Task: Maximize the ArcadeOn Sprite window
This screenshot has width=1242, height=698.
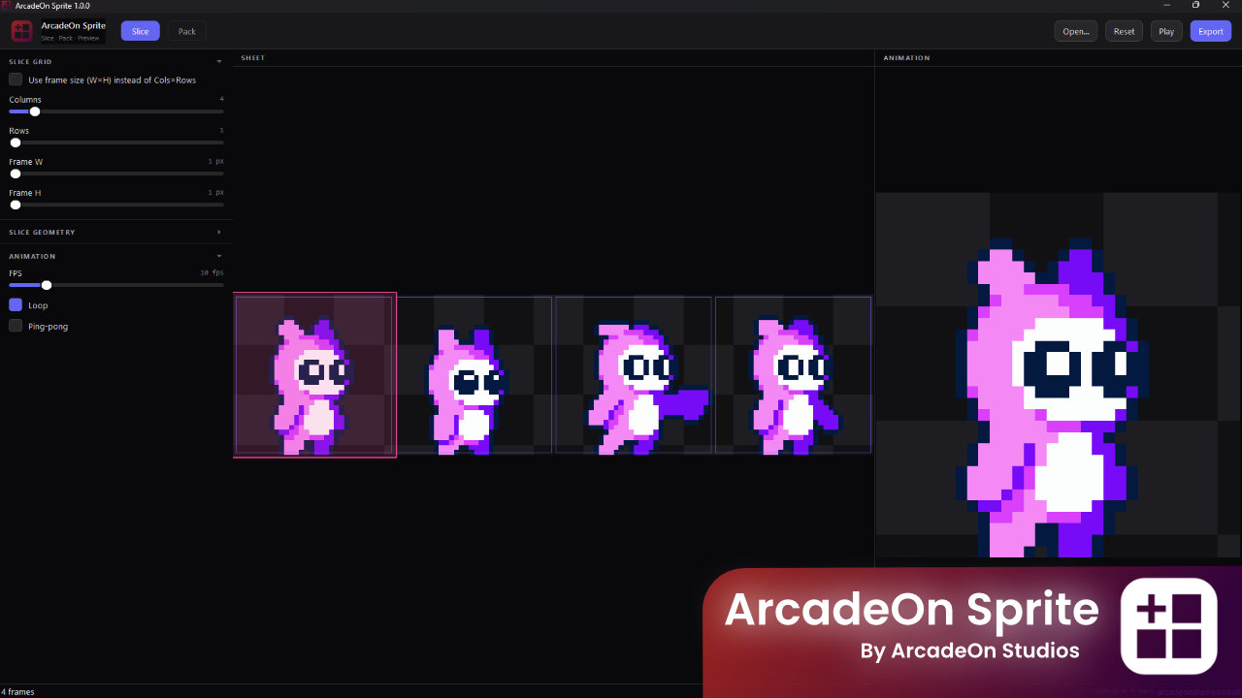Action: coord(1195,5)
